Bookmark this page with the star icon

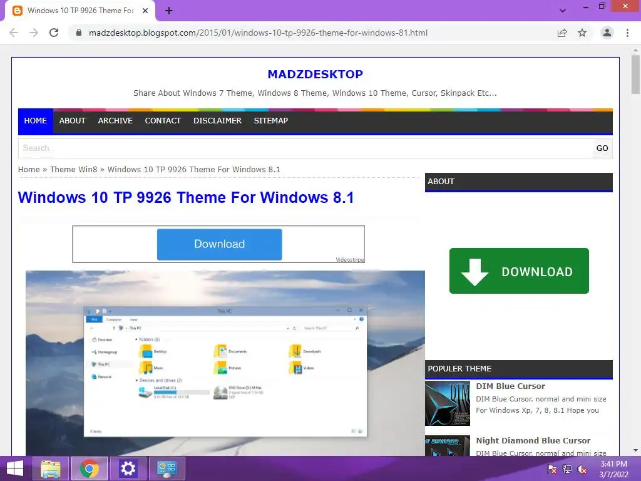(x=582, y=33)
